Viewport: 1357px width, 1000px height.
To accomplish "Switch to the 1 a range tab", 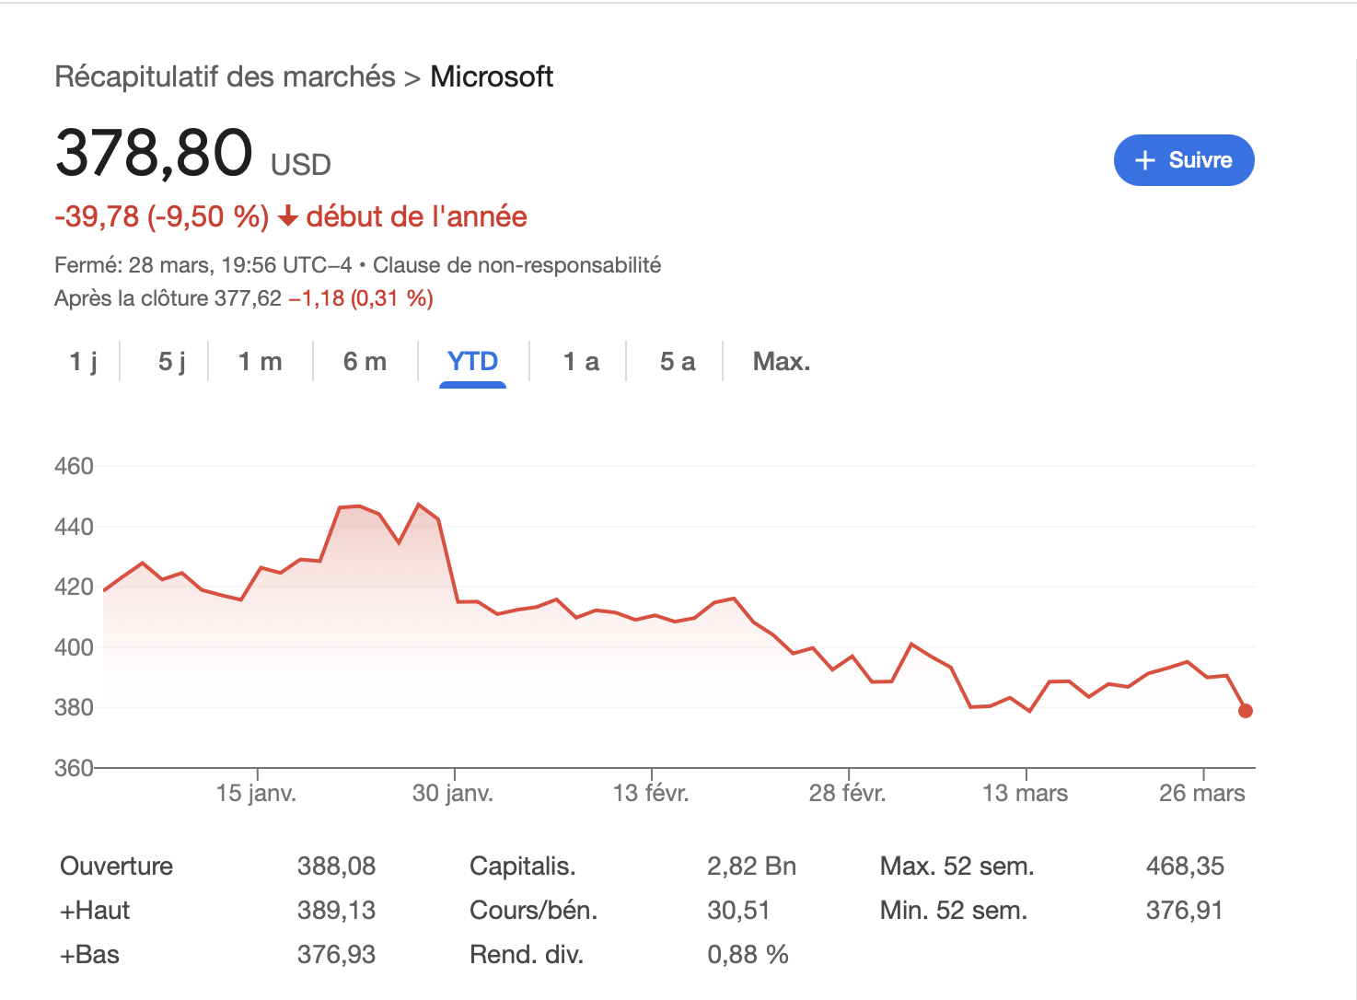I will pos(581,361).
